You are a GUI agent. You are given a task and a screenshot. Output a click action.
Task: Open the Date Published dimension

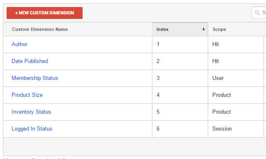[x=30, y=61]
